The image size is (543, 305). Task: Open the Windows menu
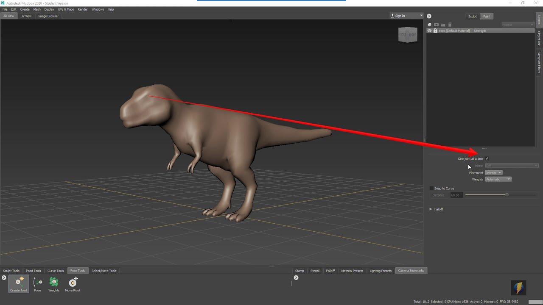pos(98,9)
